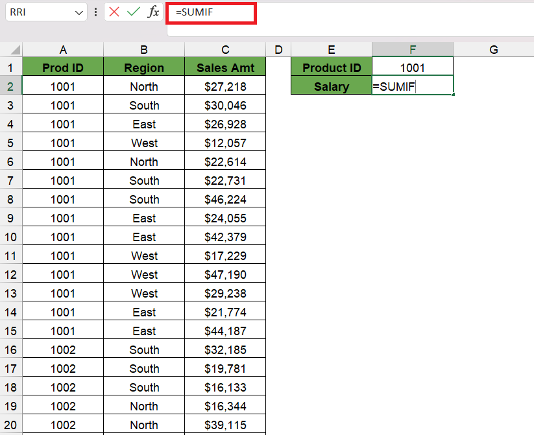The image size is (534, 435).
Task: Select row 16 header
Action: 10,349
